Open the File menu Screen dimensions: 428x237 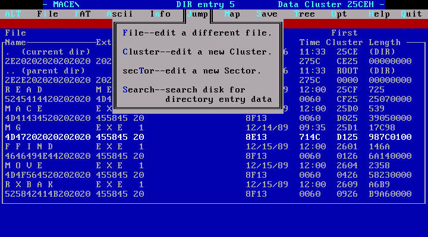coord(48,14)
